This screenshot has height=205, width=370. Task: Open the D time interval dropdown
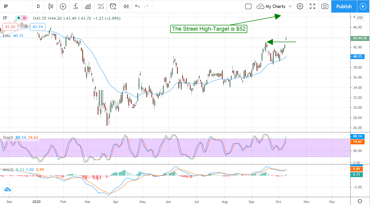click(x=38, y=6)
